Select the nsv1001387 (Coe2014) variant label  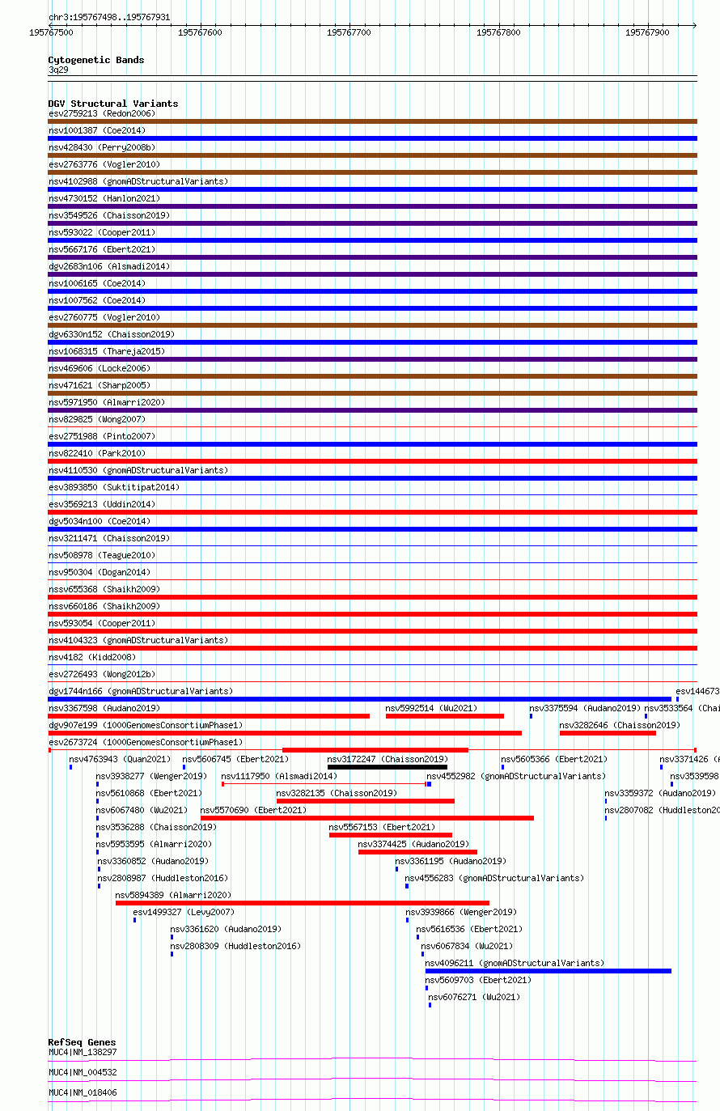97,130
